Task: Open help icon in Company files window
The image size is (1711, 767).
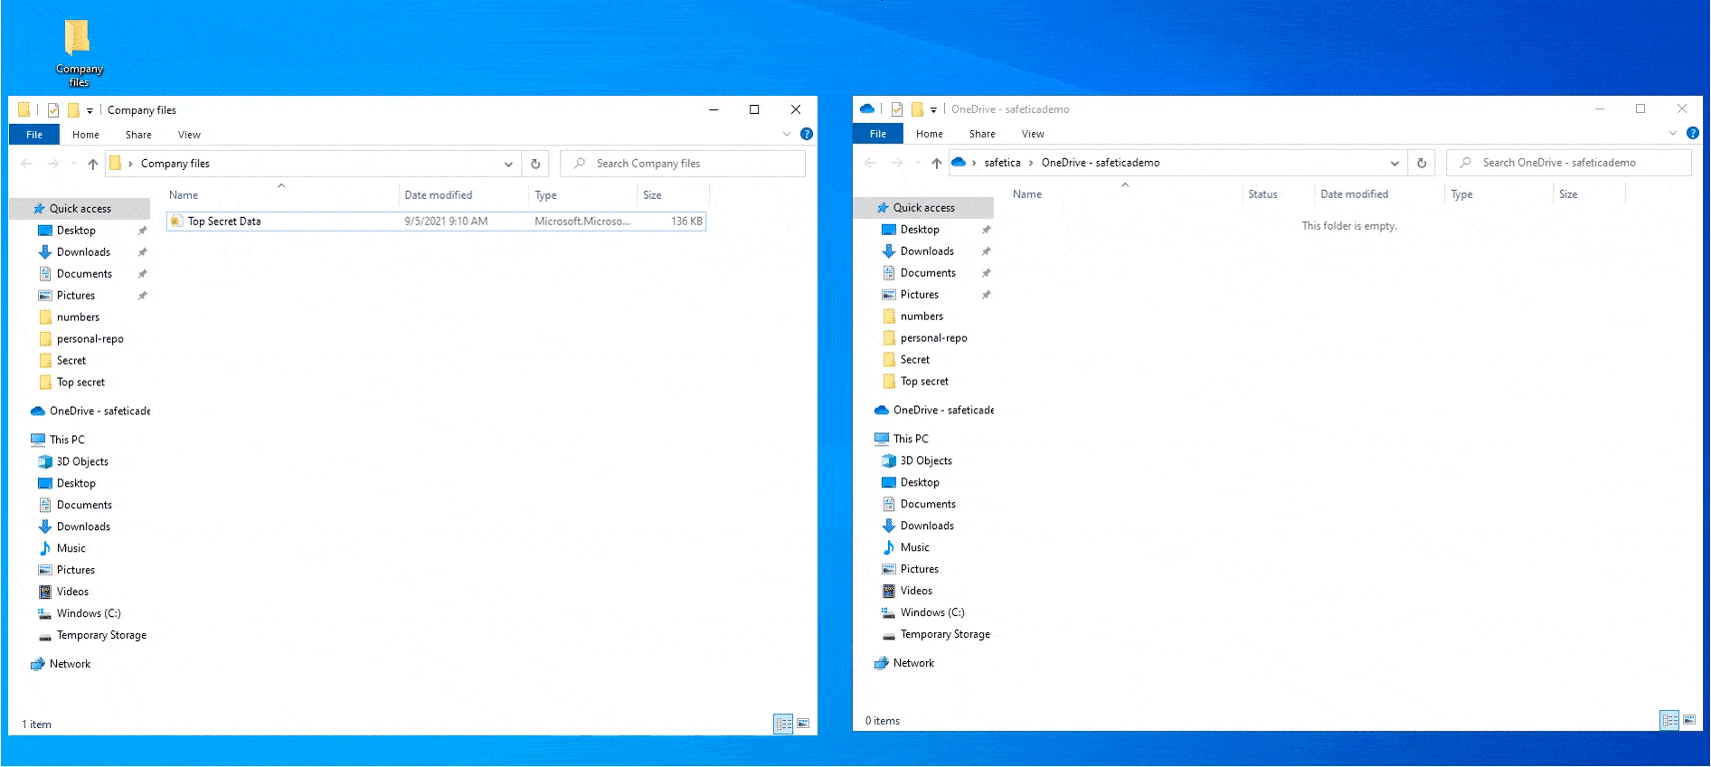Action: pyautogui.click(x=807, y=134)
